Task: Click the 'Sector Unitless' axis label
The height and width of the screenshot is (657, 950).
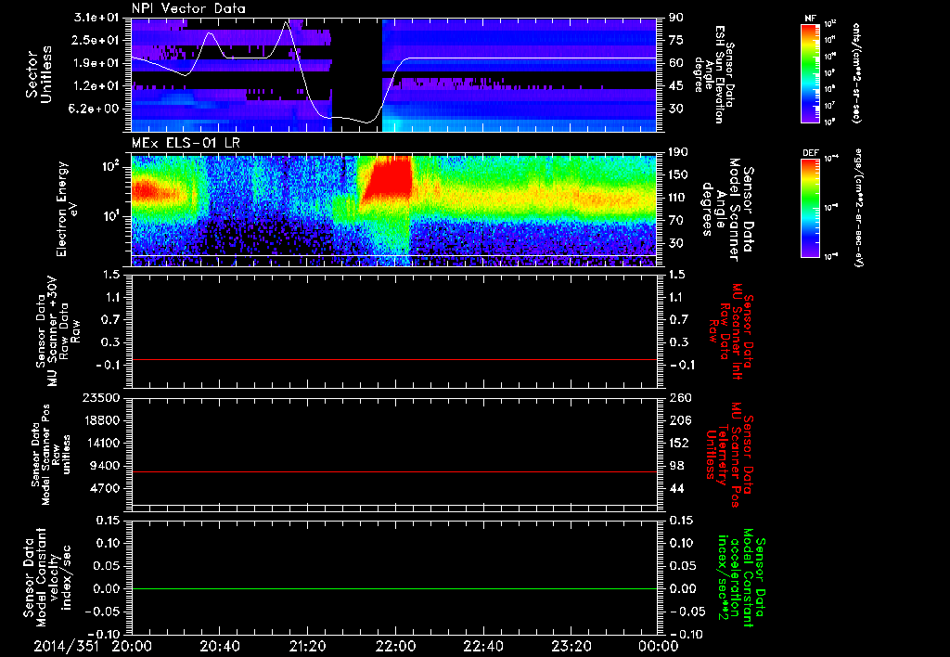Action: click(39, 74)
